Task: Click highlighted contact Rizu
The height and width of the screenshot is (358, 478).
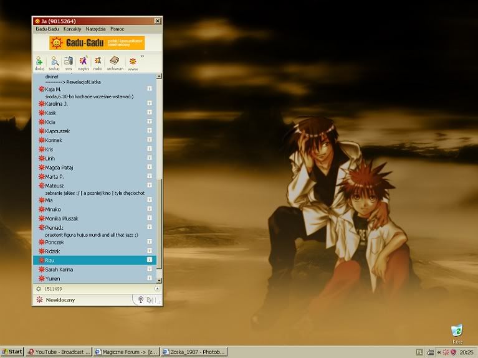Action: click(95, 260)
